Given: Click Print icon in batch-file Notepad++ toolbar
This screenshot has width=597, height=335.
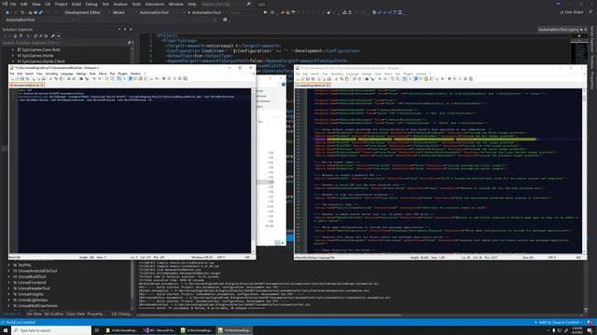Looking at the screenshot, I should [44, 78].
